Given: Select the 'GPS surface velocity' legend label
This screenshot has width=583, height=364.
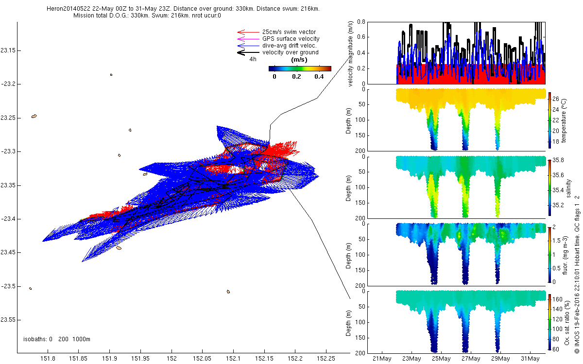Looking at the screenshot, I should click(291, 39).
